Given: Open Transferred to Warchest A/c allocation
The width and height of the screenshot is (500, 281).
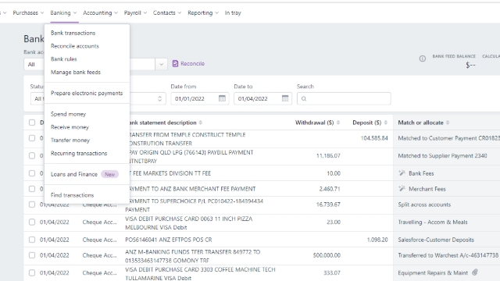Looking at the screenshot, I should tap(448, 255).
